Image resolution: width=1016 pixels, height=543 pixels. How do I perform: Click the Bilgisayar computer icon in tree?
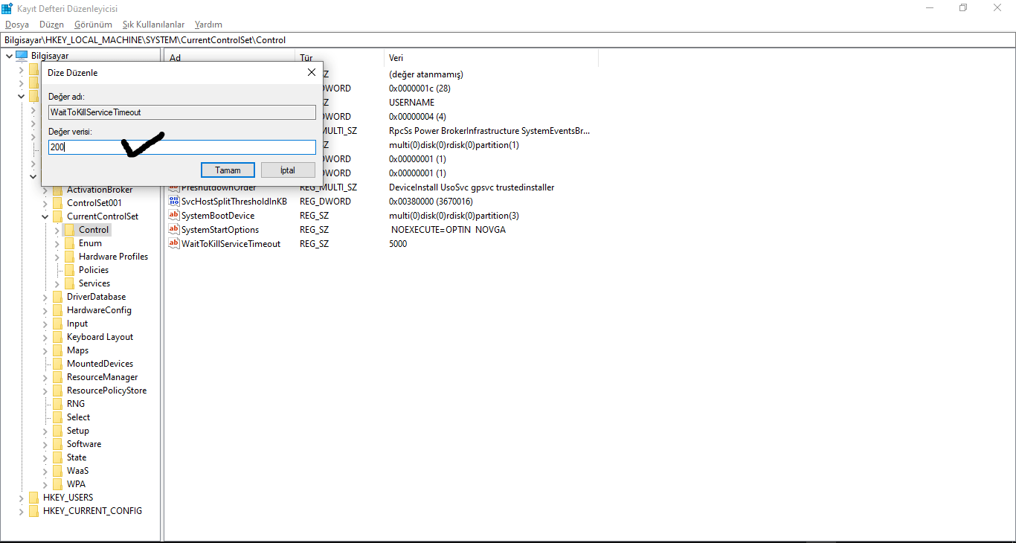click(x=22, y=56)
